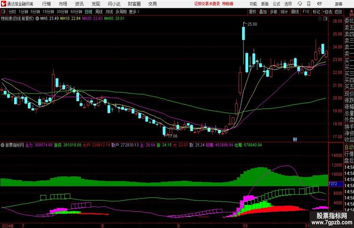Screen dimensions: 354x228
Task: Click the 游客 user label
Action: [x=339, y=4]
